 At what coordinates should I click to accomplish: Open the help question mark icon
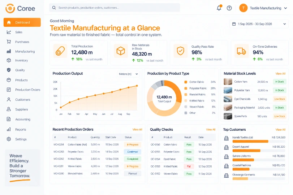pos(229,8)
